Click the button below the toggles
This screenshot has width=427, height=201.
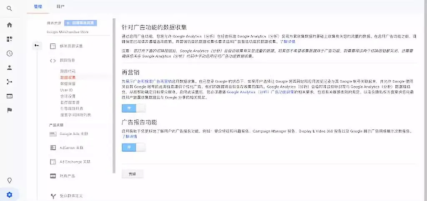132,174
